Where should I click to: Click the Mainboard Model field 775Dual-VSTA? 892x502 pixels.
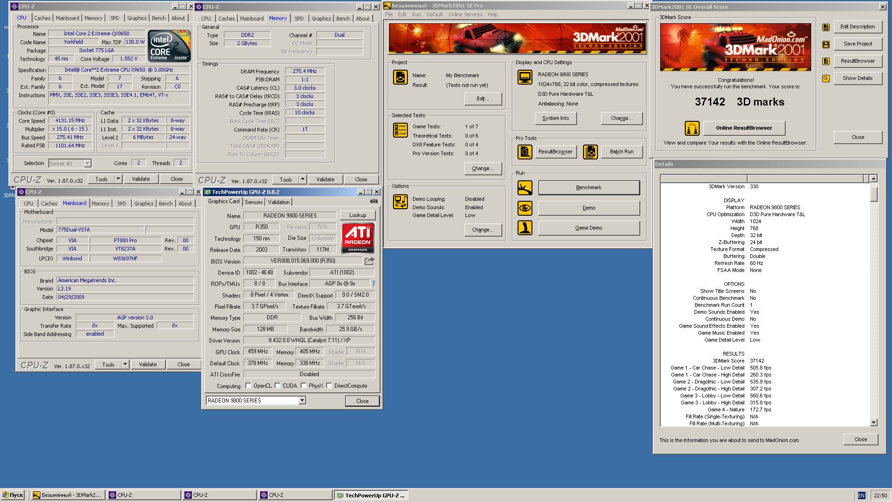[100, 230]
